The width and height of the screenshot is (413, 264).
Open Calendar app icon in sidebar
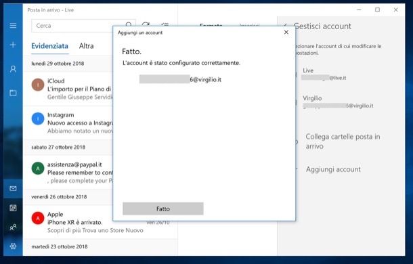tap(13, 208)
